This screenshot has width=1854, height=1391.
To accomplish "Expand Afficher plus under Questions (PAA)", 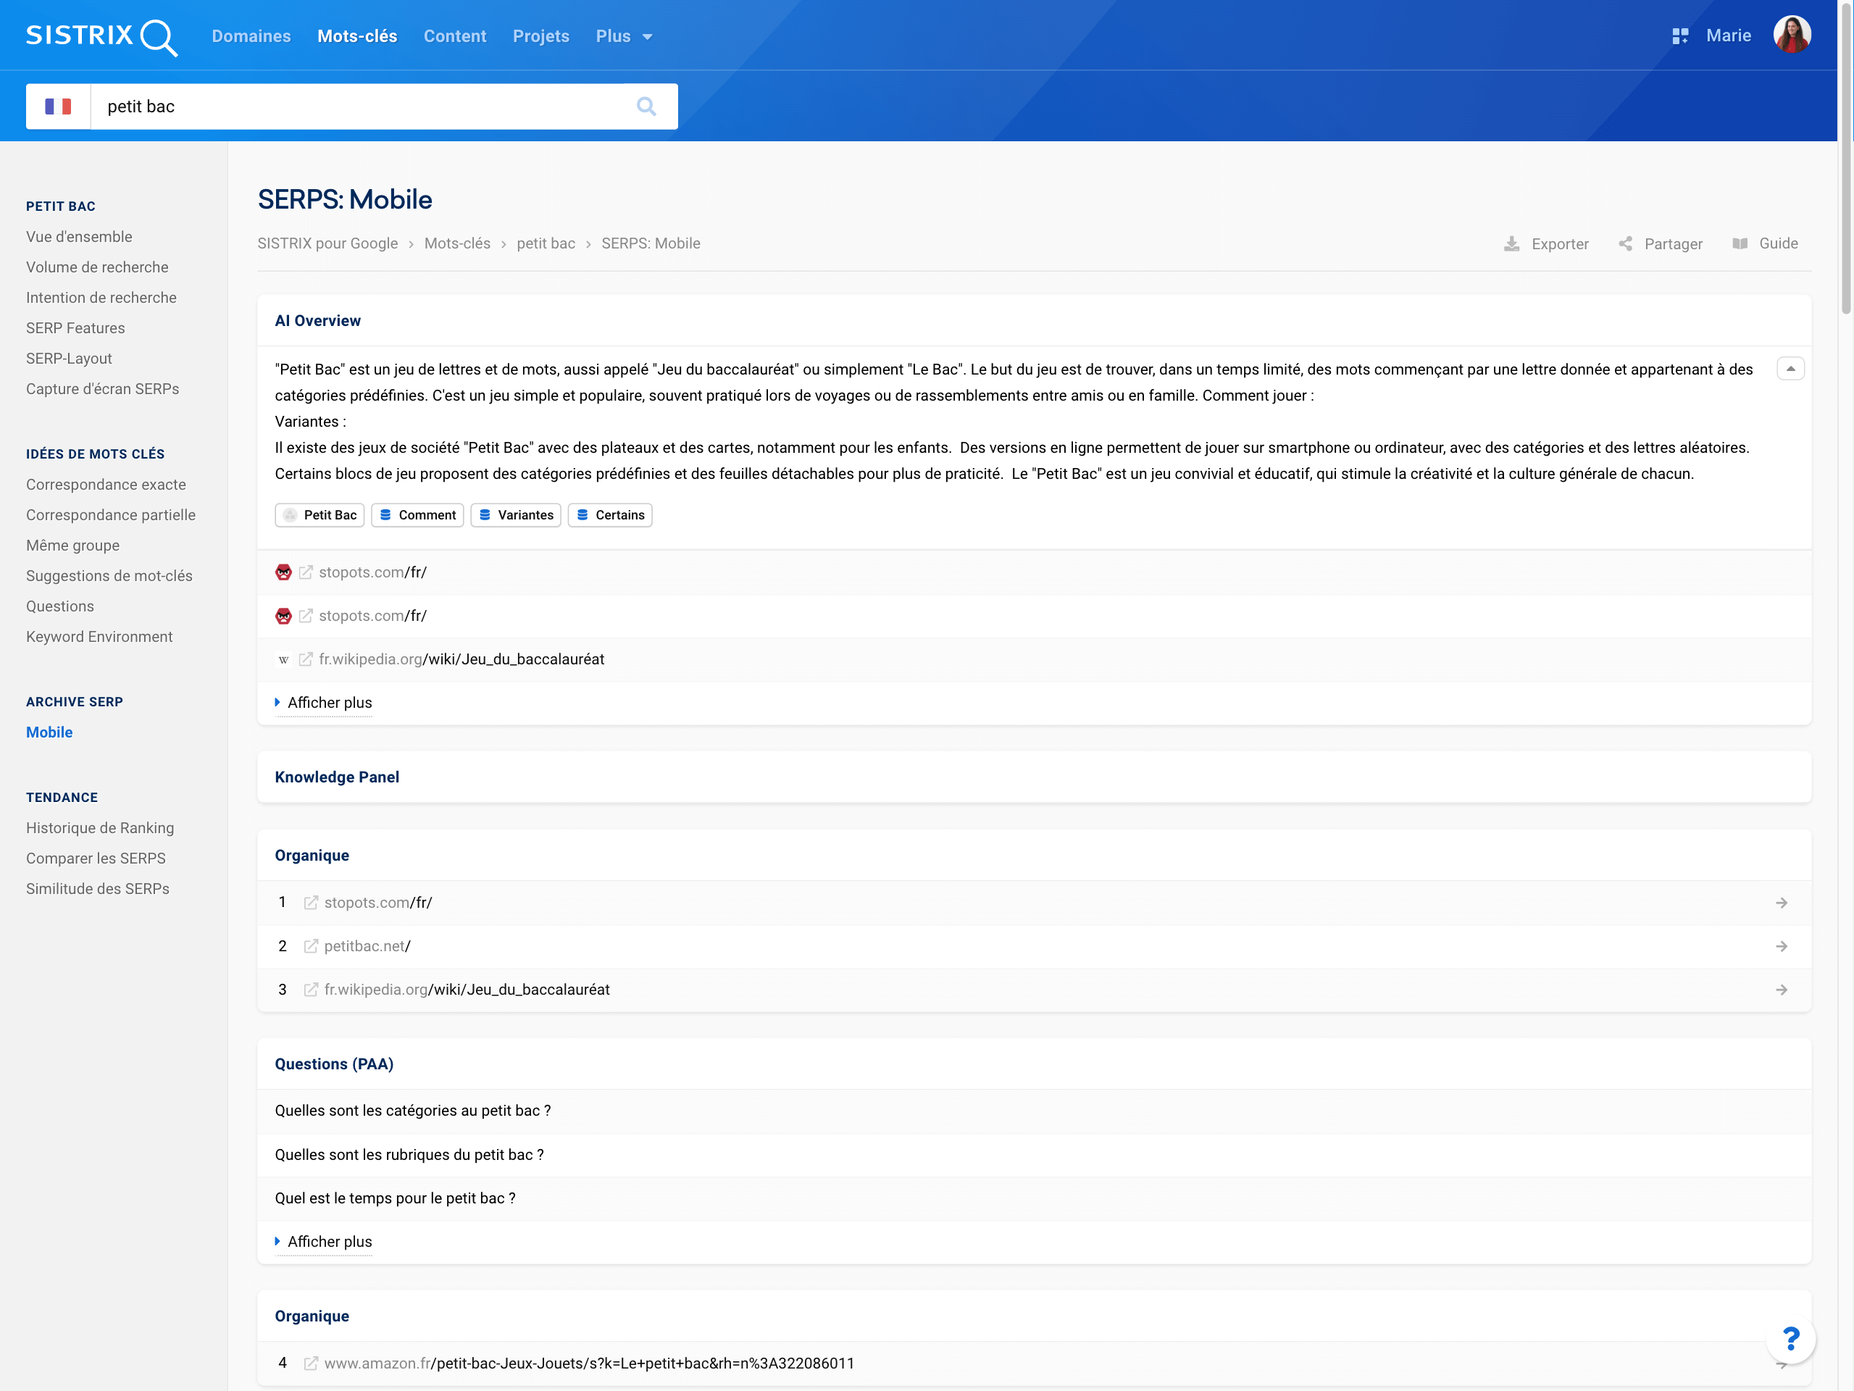I will tap(324, 1242).
